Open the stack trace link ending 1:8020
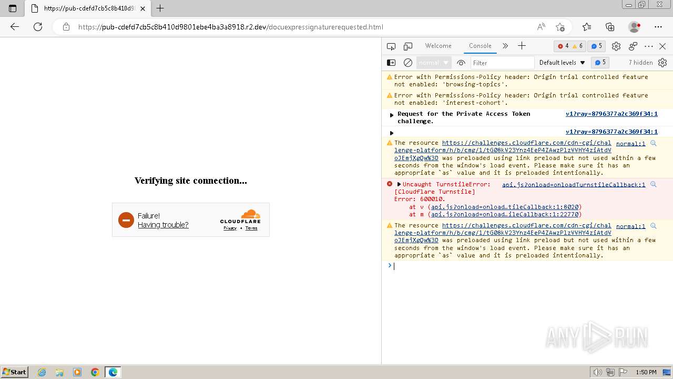Viewport: 673px width, 379px height. pos(505,207)
